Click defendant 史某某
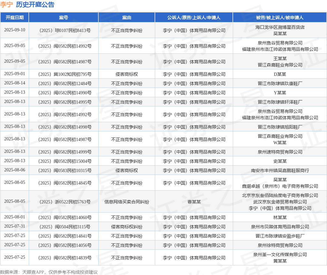The image size is (327, 275). click(x=280, y=161)
